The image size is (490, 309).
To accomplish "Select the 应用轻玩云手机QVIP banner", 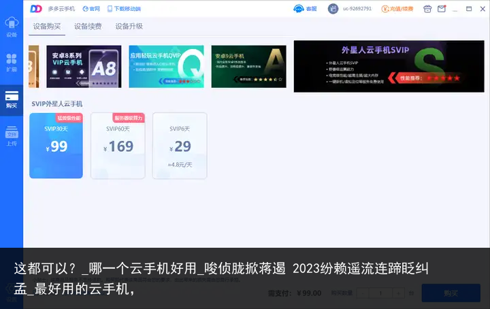I will click(x=166, y=67).
